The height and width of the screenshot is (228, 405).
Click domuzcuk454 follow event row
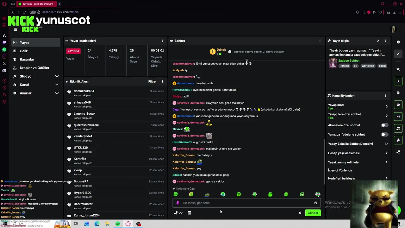click(x=115, y=93)
